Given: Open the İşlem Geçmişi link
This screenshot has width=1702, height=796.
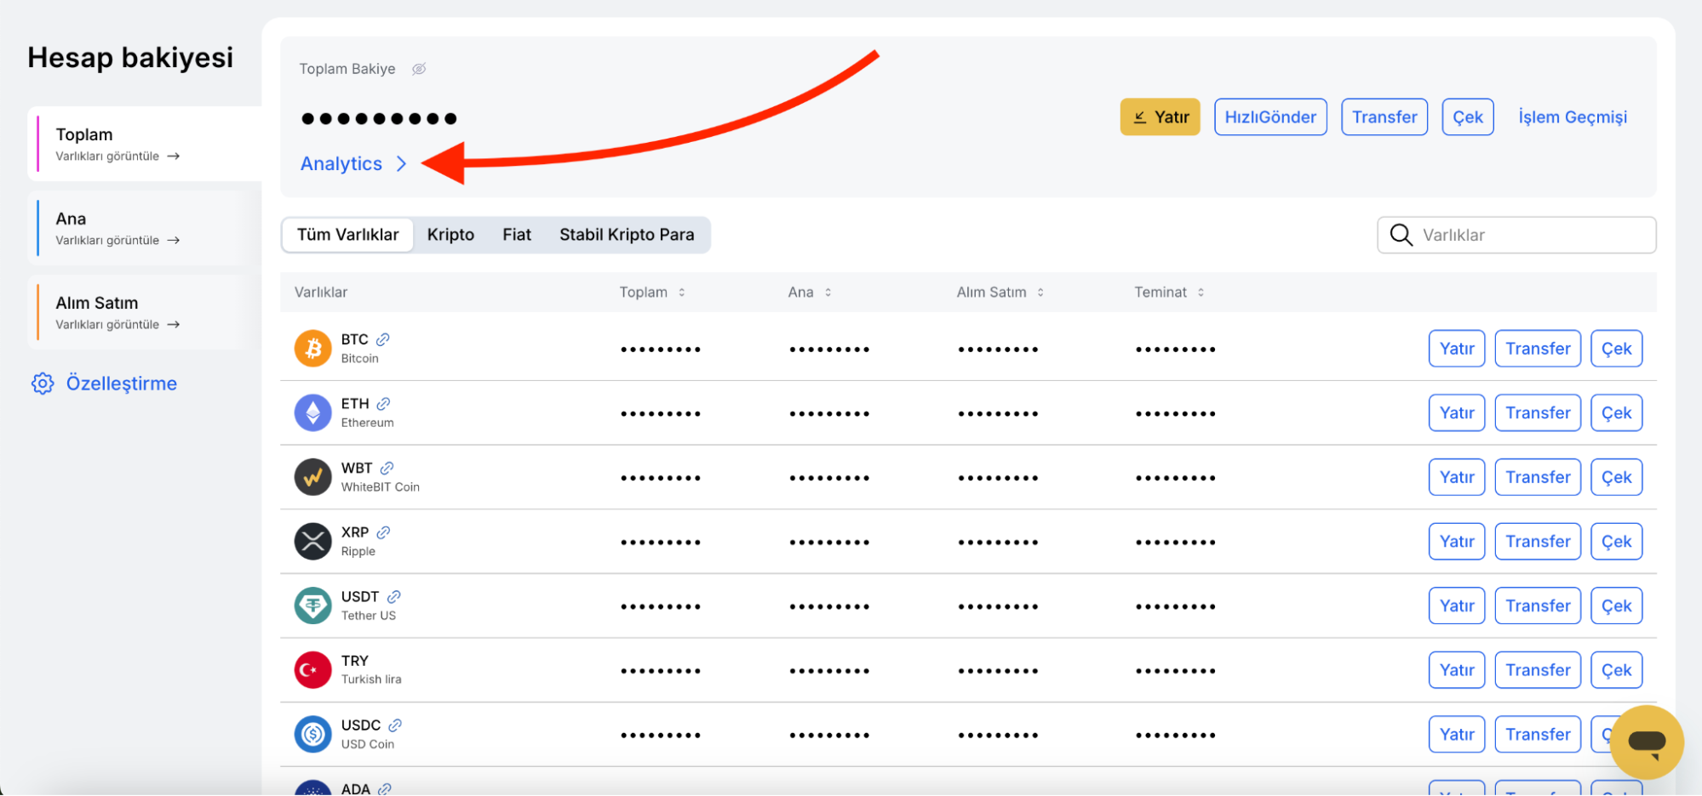Looking at the screenshot, I should [1572, 117].
